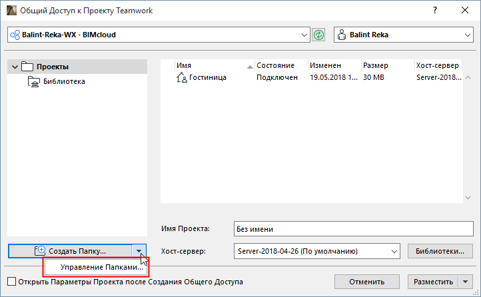Click the BIMcloud icon in server dropdown

(x=15, y=35)
